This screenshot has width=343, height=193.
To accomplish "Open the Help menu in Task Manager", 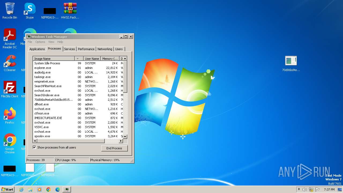I will coord(60,42).
